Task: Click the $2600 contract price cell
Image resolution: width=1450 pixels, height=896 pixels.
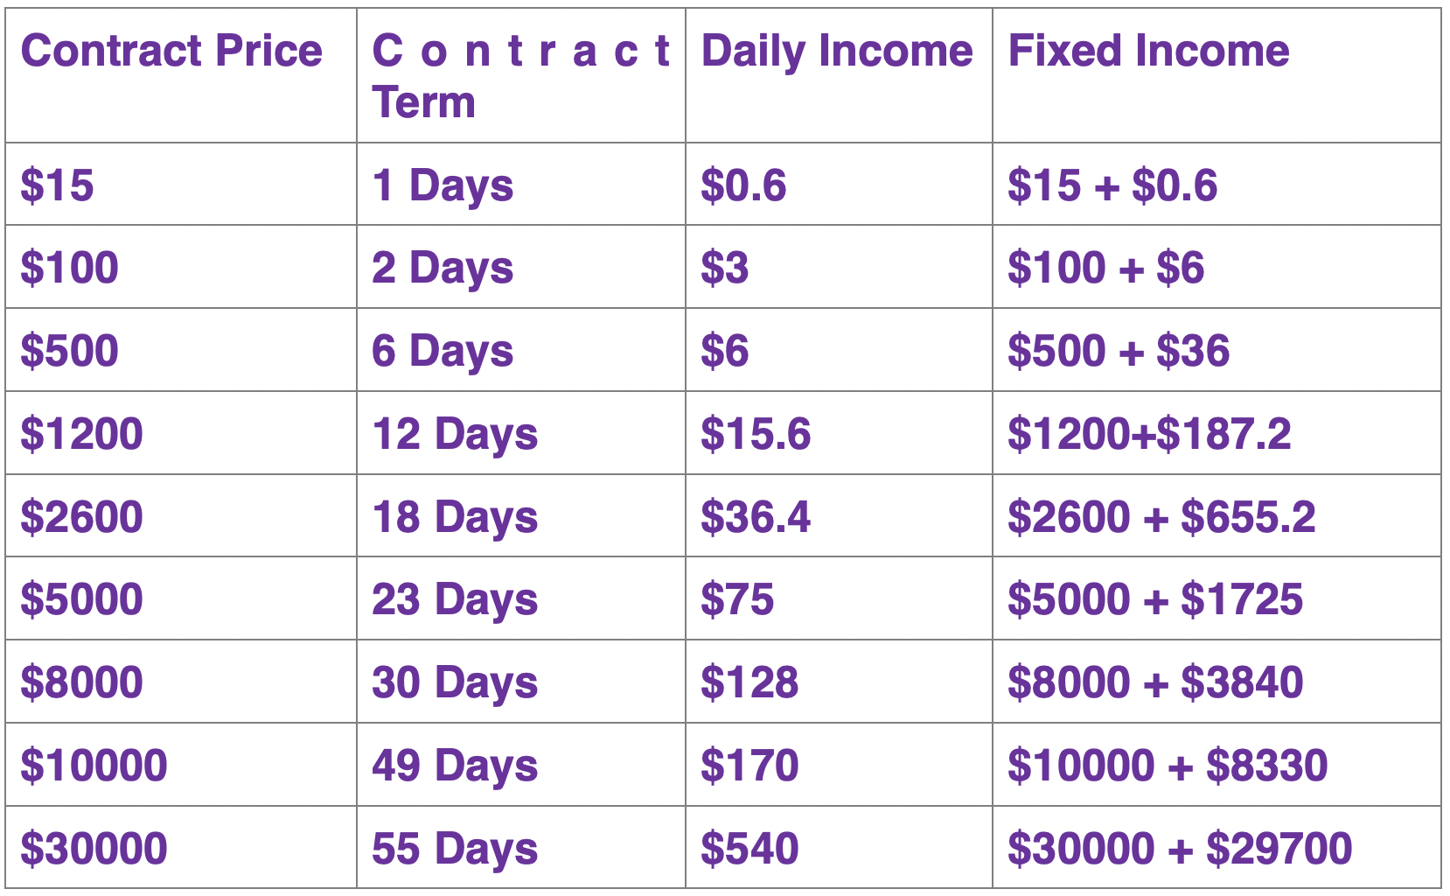Action: pos(82,516)
